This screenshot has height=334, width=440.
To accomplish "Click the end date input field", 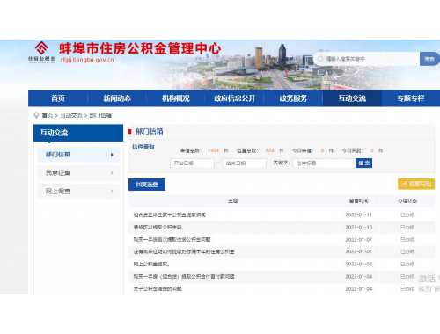I will pos(244,163).
